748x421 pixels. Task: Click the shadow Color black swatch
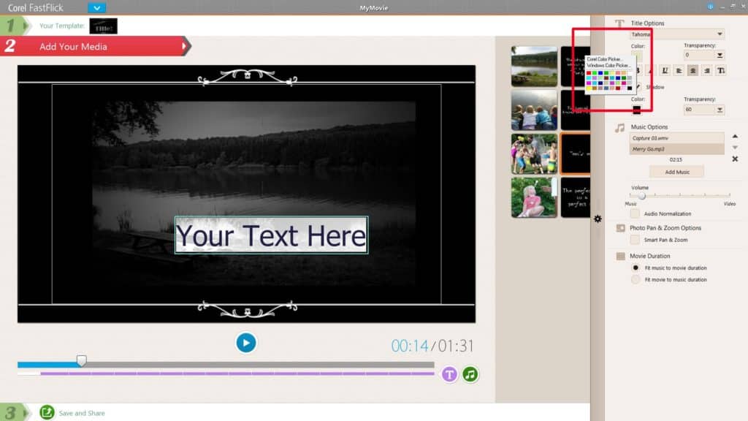coord(637,110)
